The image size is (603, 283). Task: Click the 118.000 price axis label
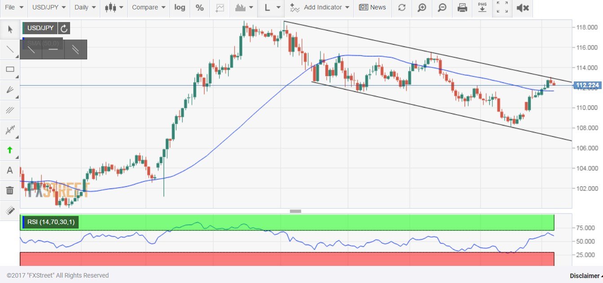coord(586,27)
